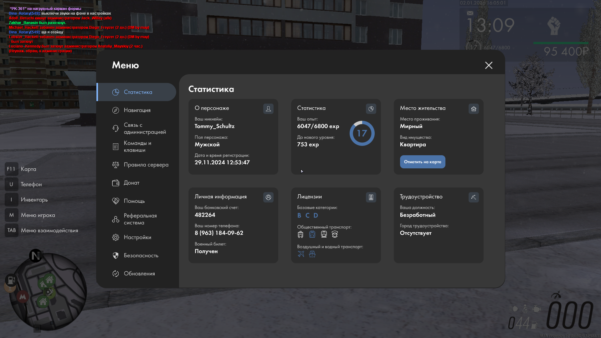Click the house icon in Место жительства card
This screenshot has width=601, height=338.
coord(474,109)
